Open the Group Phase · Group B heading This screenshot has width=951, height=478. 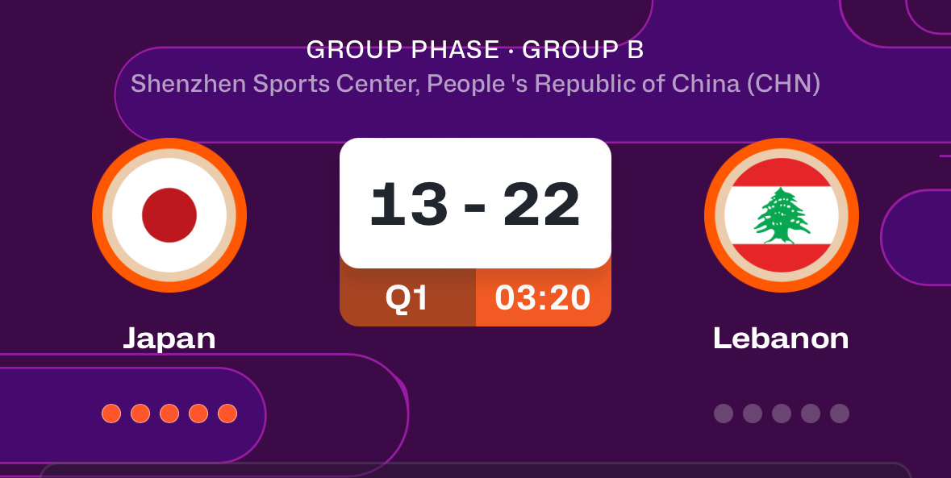[x=475, y=50]
